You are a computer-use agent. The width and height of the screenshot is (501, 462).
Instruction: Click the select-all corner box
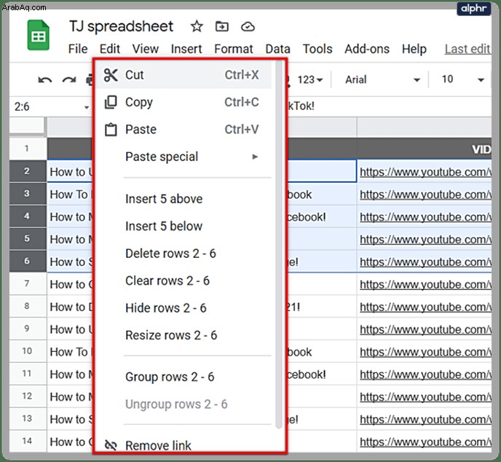[28, 125]
